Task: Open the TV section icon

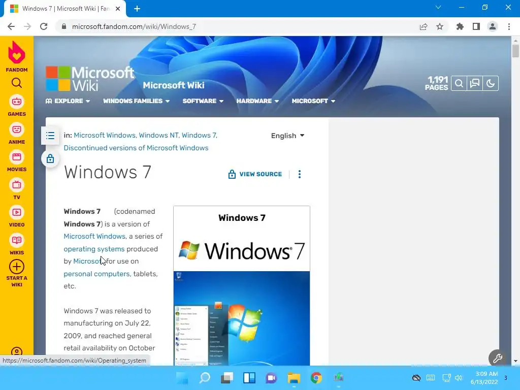Action: 17,185
